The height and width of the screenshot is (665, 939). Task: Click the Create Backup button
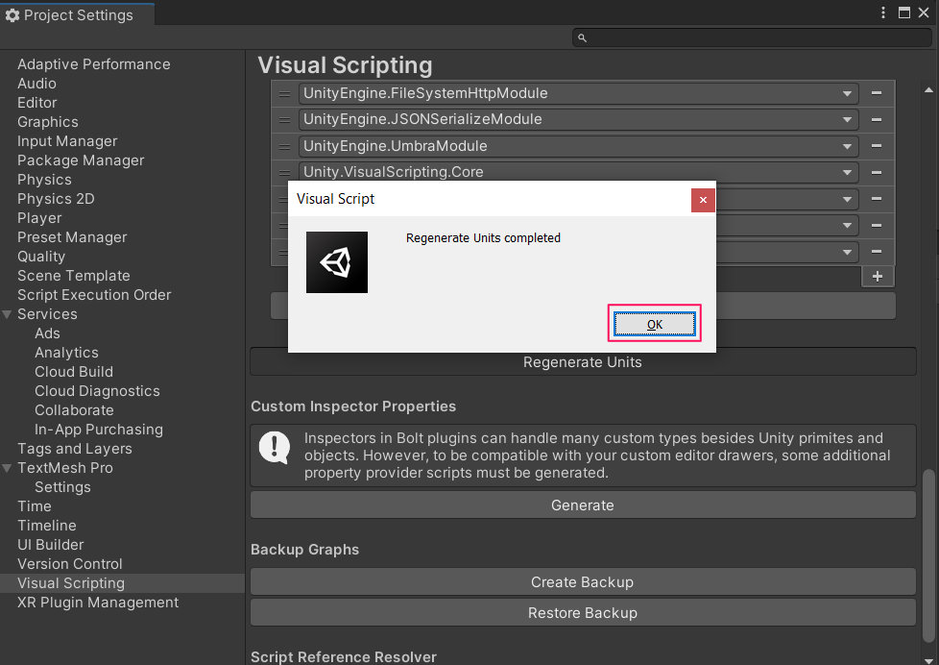tap(583, 581)
